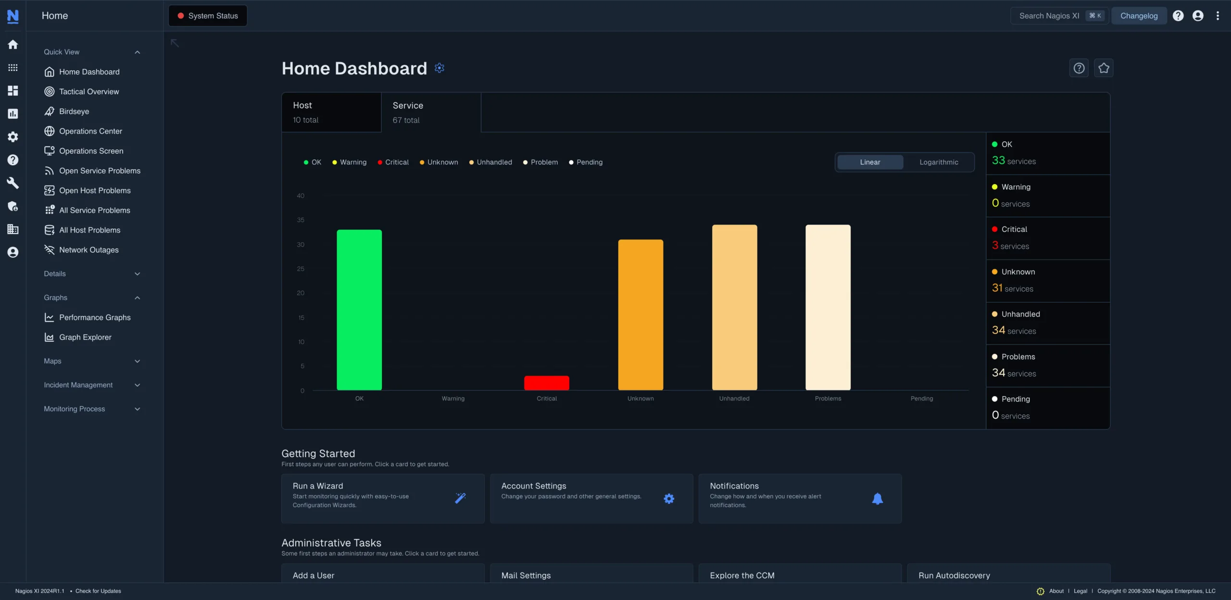1231x600 pixels.
Task: Click Run a Wizard button
Action: [x=382, y=498]
